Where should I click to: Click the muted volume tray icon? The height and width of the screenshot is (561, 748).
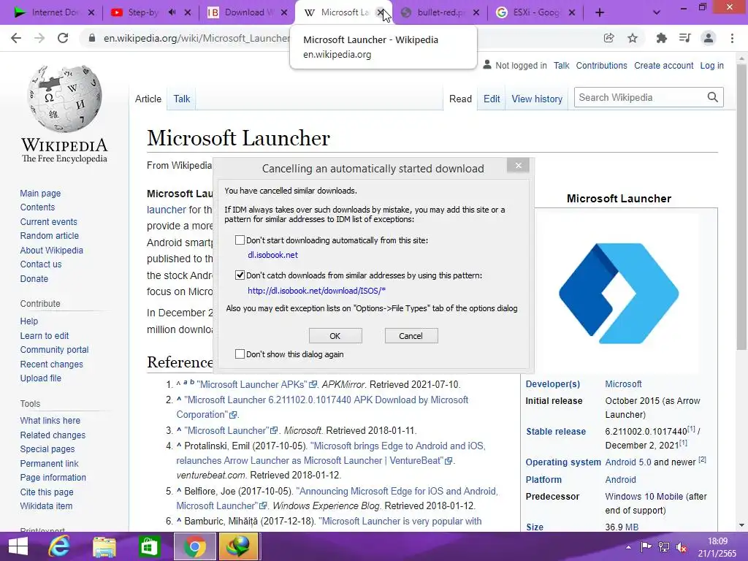[x=682, y=547]
